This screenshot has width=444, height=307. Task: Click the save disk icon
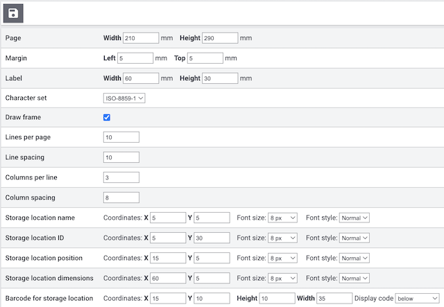coord(13,13)
